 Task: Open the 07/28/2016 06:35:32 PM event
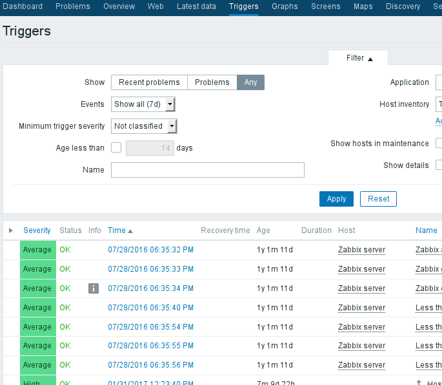tap(150, 250)
